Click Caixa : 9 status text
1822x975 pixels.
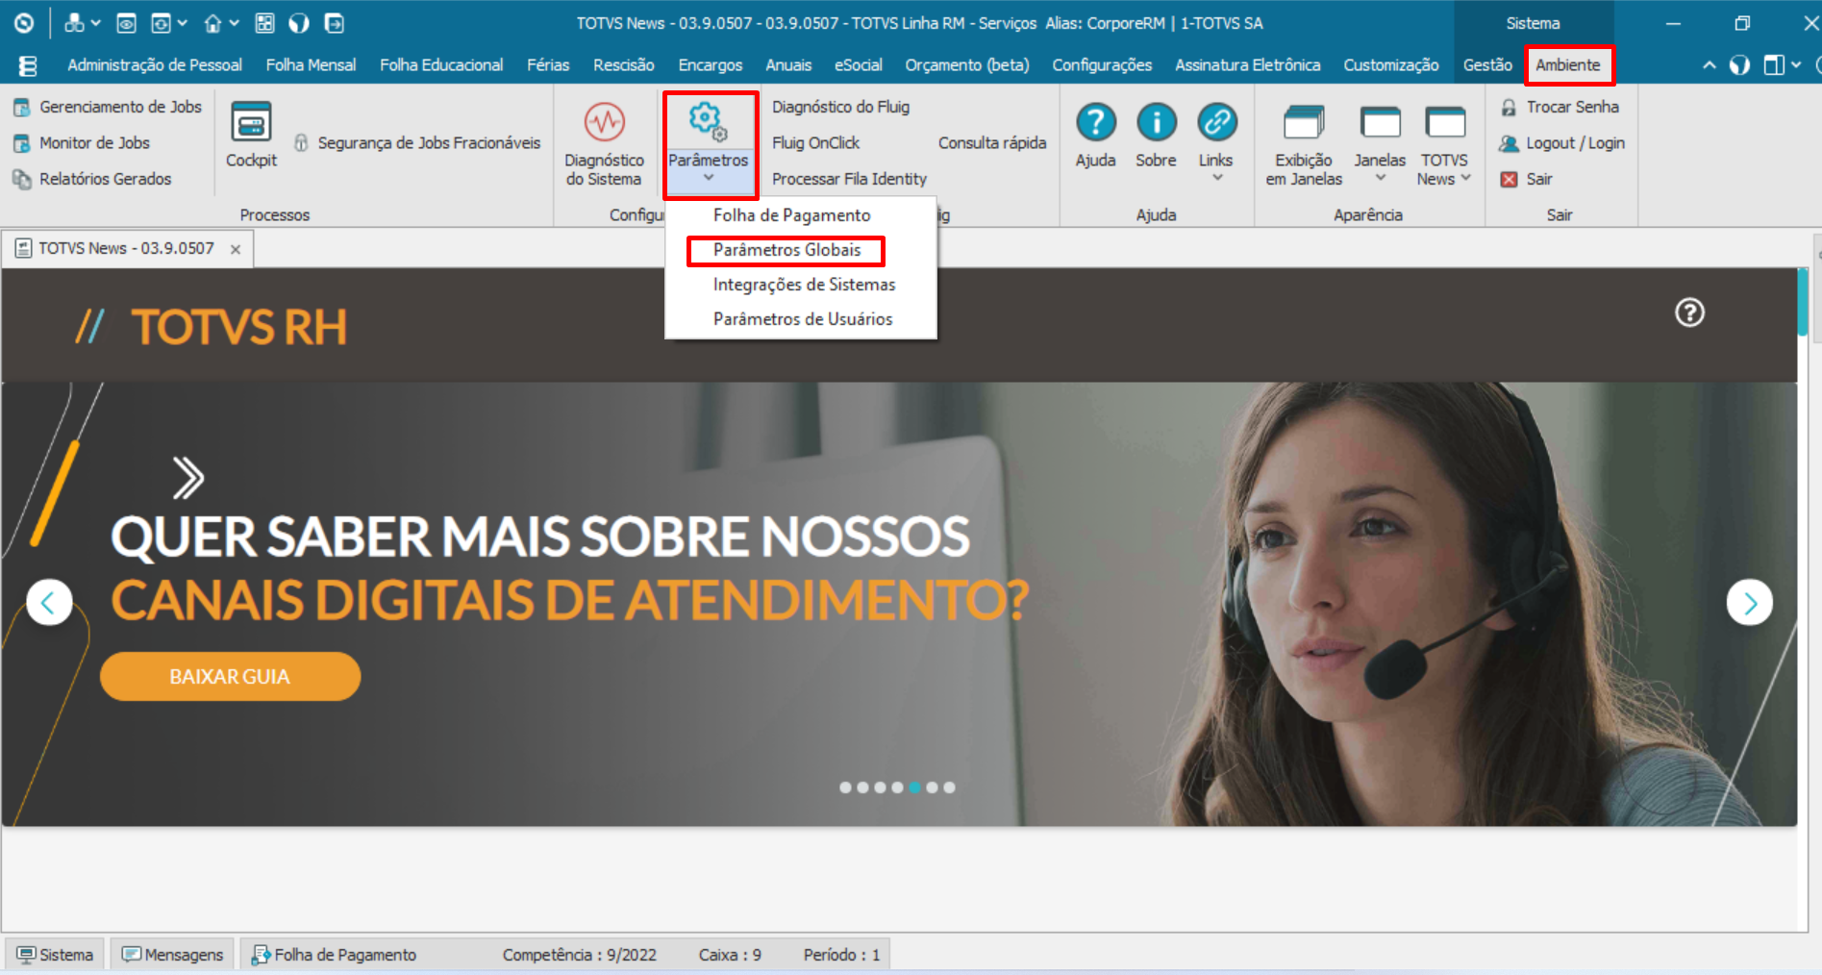(730, 955)
